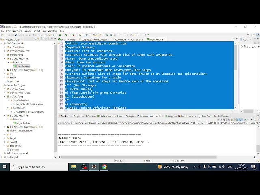Expand the test-output folder
Viewport: 260px width, 195px height.
(5, 146)
